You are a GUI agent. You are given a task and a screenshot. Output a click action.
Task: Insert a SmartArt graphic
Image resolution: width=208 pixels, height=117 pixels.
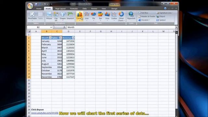point(70,16)
